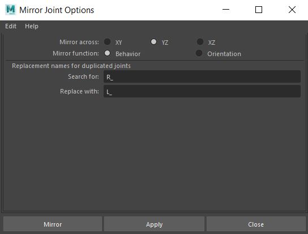Image resolution: width=308 pixels, height=234 pixels.
Task: Open the Edit menu
Action: point(11,26)
